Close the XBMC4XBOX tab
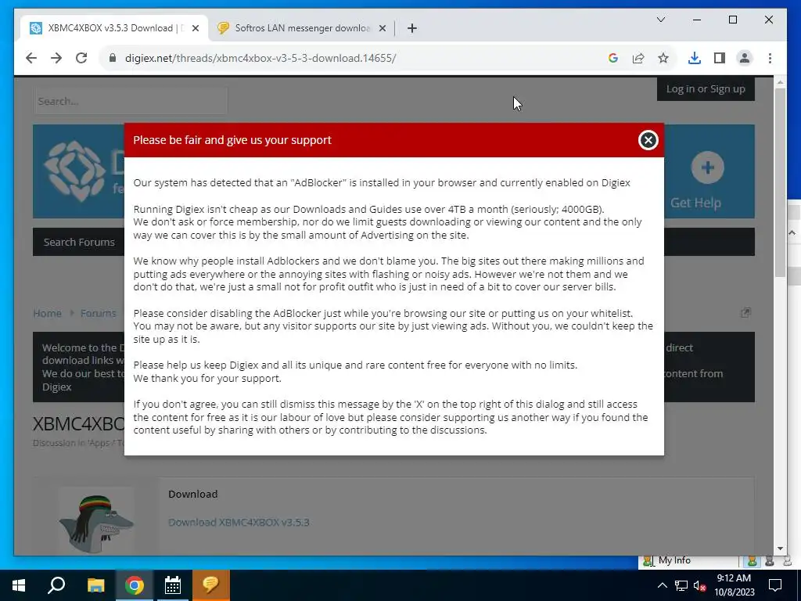801x601 pixels. 195,29
